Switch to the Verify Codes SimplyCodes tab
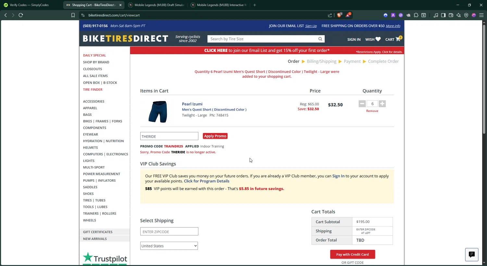 click(29, 5)
